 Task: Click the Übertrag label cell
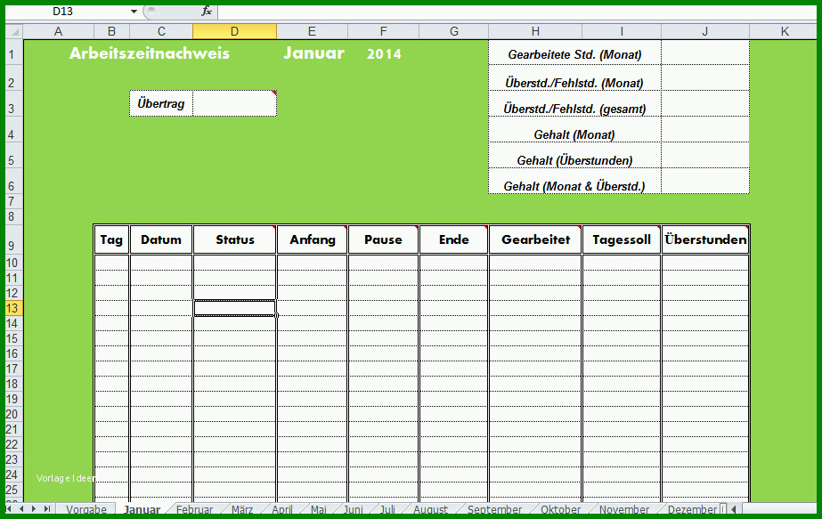coord(161,103)
